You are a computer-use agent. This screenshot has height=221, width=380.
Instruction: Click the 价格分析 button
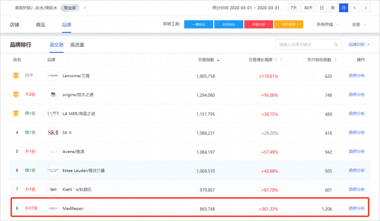click(x=259, y=25)
